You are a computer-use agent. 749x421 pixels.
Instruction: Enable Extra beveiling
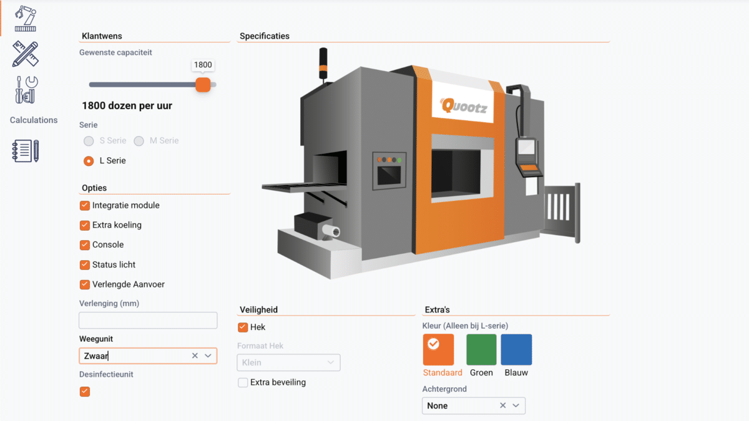coord(242,382)
